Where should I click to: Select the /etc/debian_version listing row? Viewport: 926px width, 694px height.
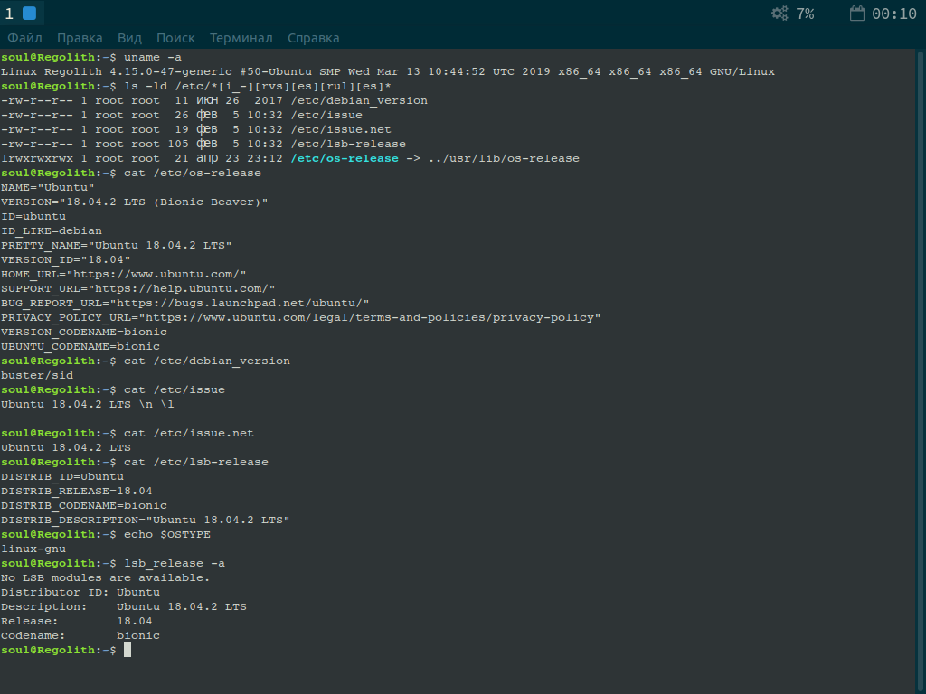click(214, 101)
